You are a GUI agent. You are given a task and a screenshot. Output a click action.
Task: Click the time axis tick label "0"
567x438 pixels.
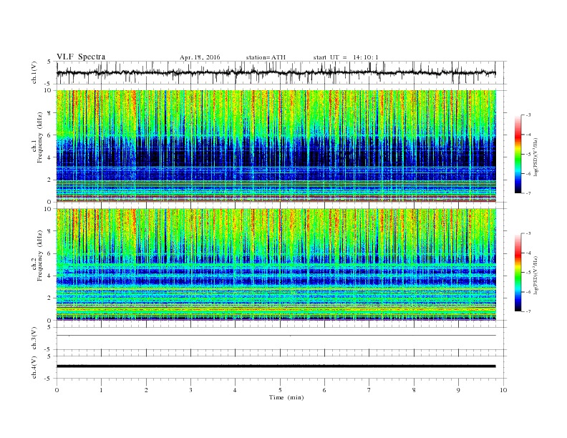pyautogui.click(x=57, y=390)
